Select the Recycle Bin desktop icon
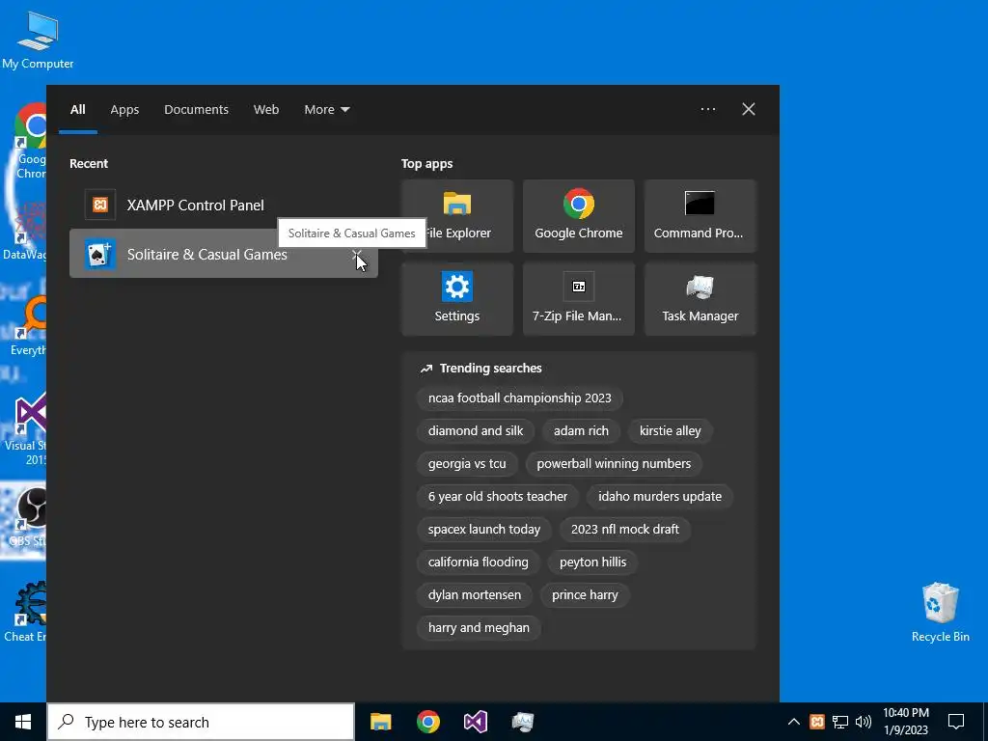The height and width of the screenshot is (741, 988). click(940, 613)
